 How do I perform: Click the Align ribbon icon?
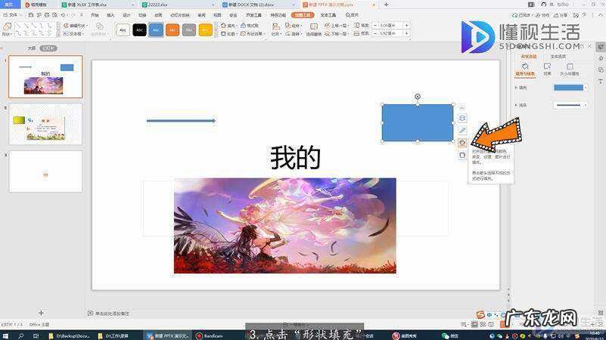(275, 29)
